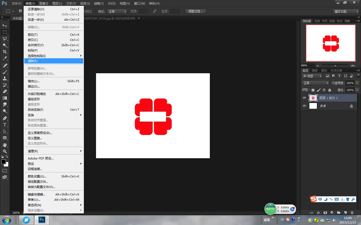361x225 pixels.
Task: Select the Gradient tool
Action: 5,98
